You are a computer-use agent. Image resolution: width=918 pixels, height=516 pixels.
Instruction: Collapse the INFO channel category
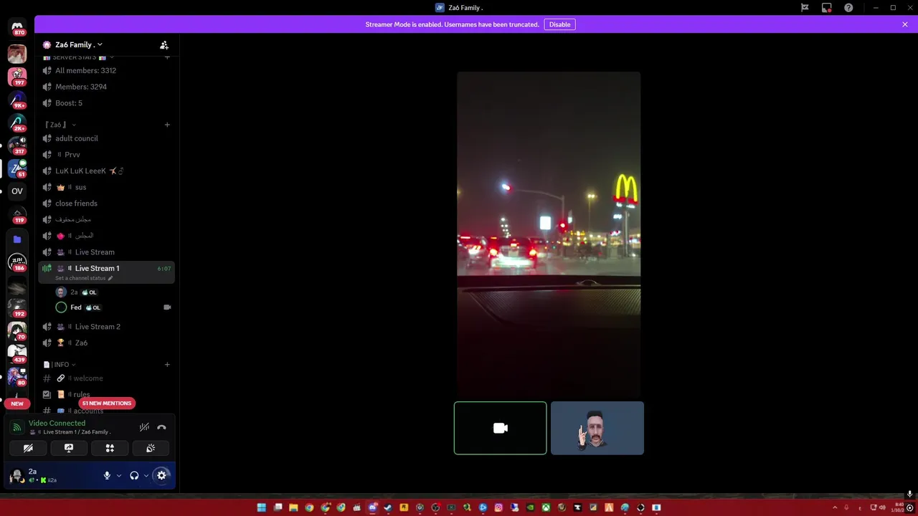click(x=60, y=365)
